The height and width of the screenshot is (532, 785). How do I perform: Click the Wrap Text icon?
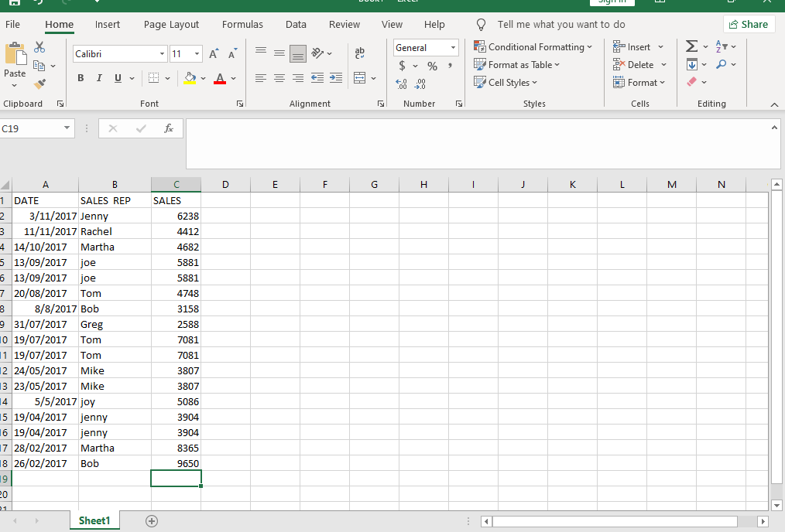(x=359, y=53)
